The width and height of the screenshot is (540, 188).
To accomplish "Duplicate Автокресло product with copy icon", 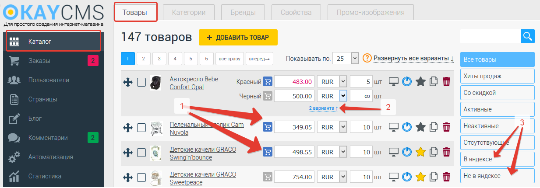I will pos(434,82).
